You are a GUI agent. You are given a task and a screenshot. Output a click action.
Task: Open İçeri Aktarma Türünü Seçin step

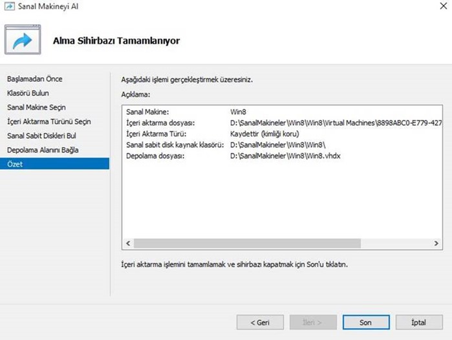pyautogui.click(x=49, y=122)
